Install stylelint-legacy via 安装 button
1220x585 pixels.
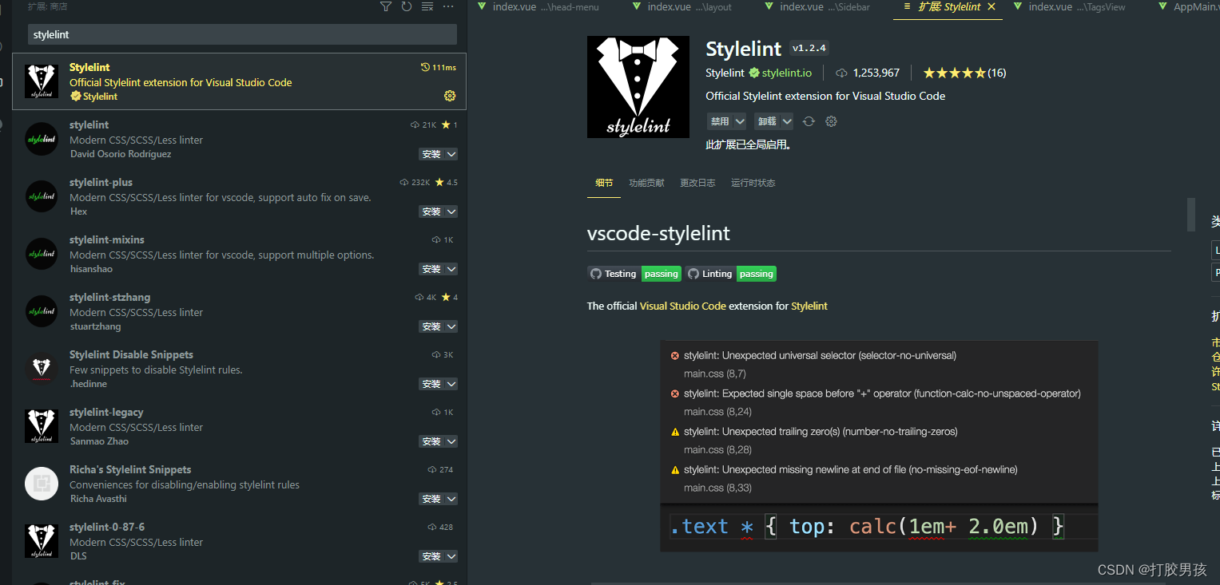pos(431,441)
